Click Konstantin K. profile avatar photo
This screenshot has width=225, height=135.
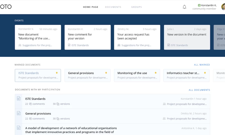223,7
